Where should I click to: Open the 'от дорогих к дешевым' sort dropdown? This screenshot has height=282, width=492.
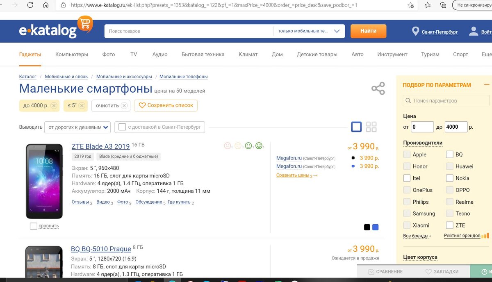pyautogui.click(x=77, y=127)
